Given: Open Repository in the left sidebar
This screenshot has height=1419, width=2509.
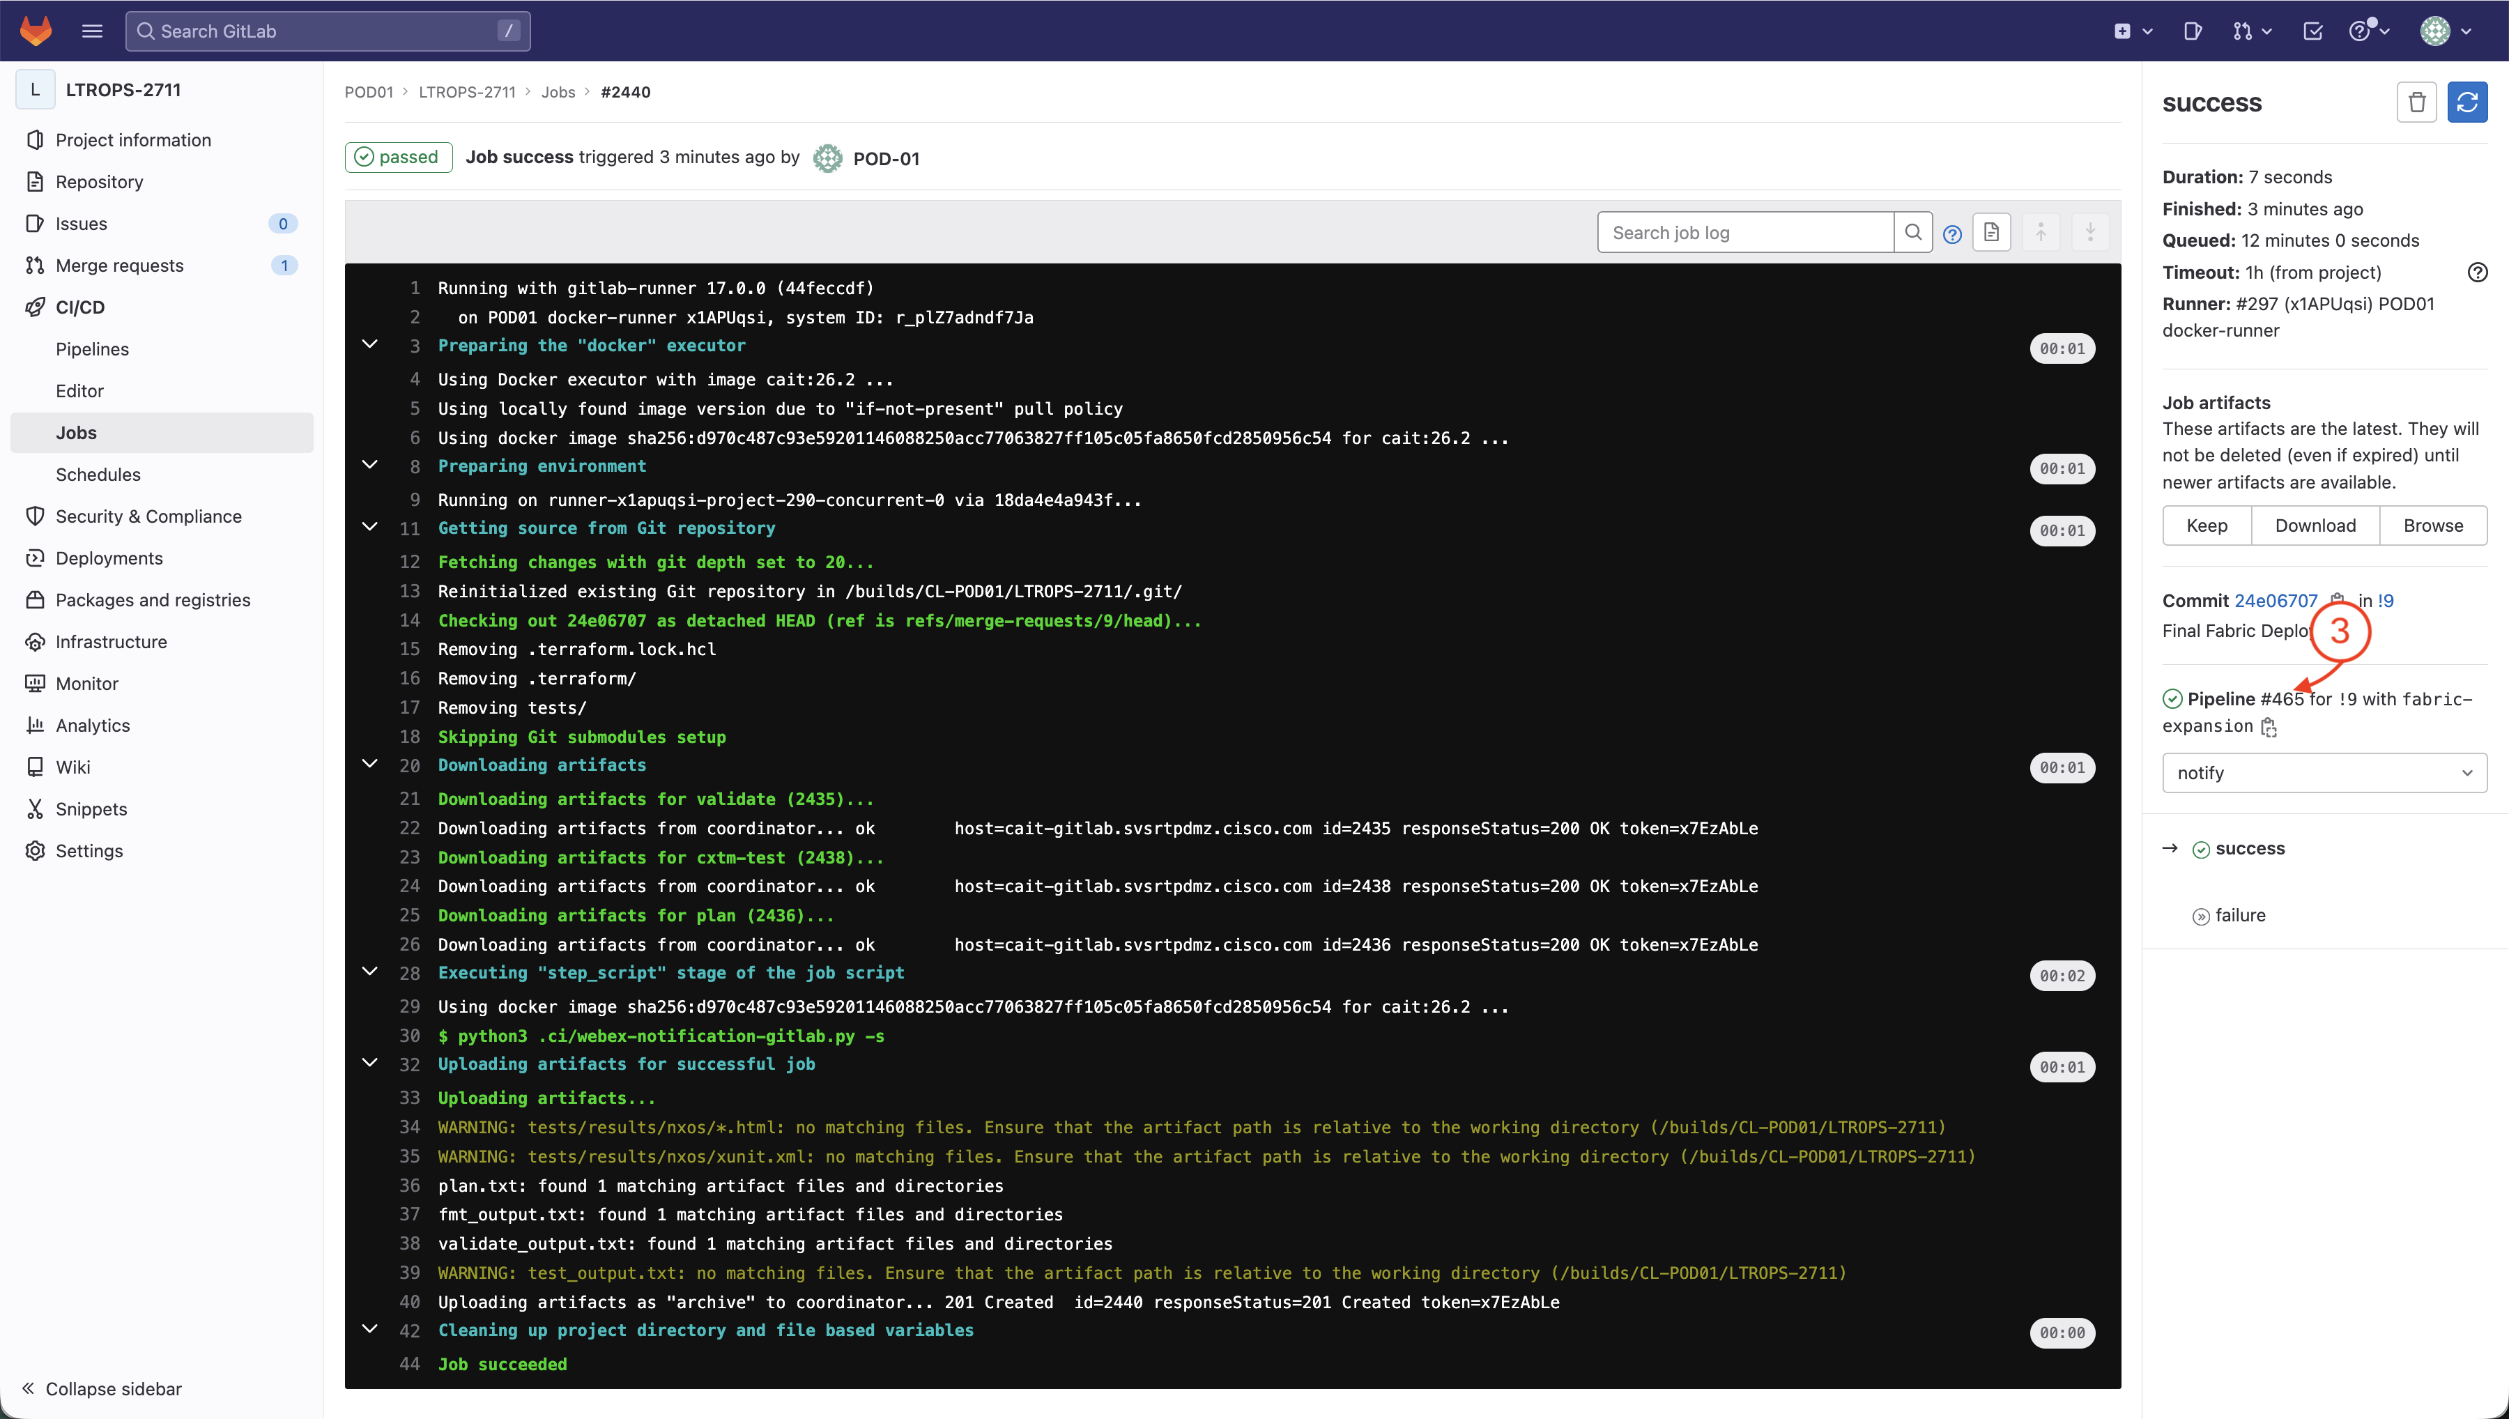Looking at the screenshot, I should pos(98,182).
